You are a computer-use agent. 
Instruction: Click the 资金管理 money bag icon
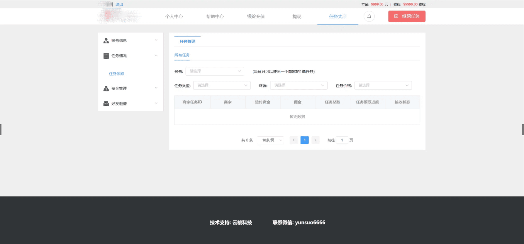click(106, 89)
